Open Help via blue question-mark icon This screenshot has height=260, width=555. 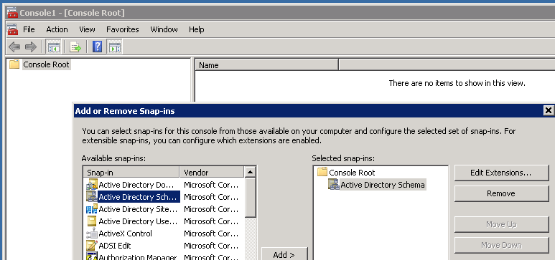pyautogui.click(x=97, y=47)
